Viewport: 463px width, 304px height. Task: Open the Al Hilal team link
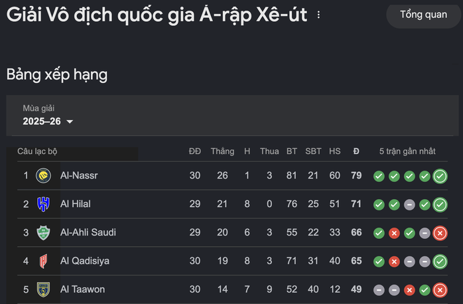76,204
